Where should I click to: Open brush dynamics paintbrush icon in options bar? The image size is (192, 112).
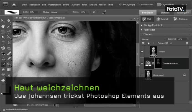104,12
